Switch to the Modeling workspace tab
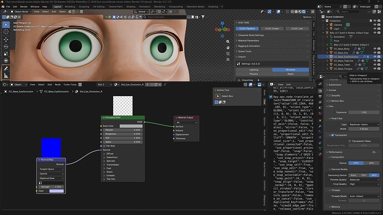Viewport: 383px width, 215px height. (70, 7)
